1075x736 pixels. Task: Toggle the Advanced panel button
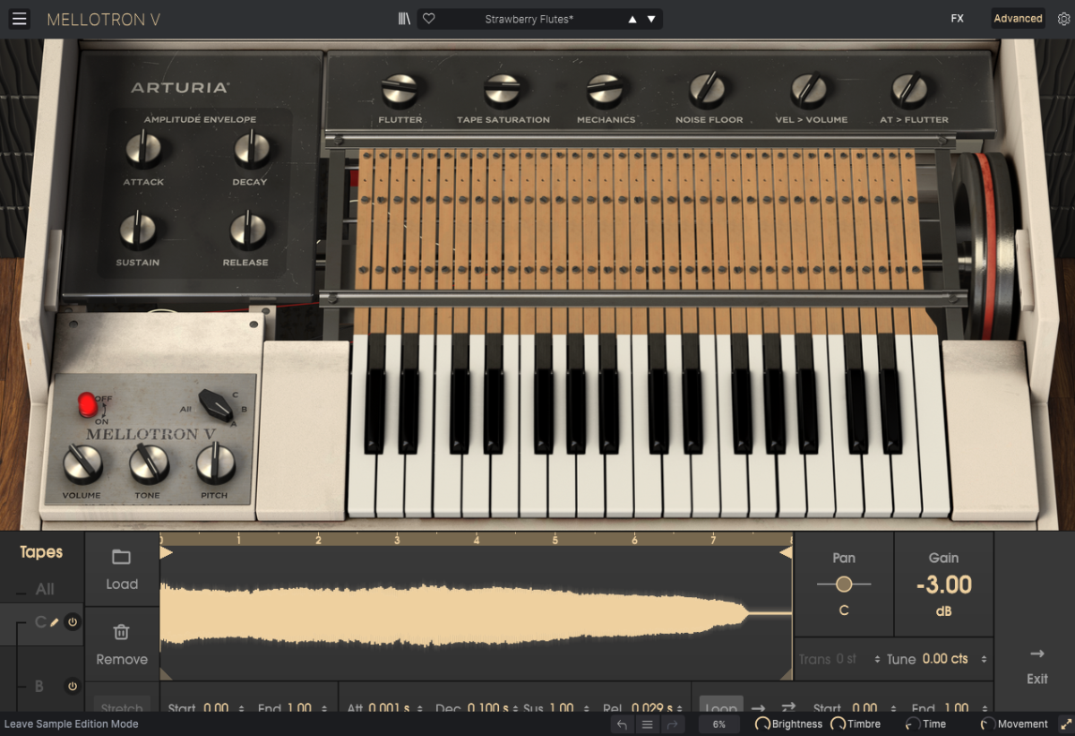click(x=1018, y=19)
